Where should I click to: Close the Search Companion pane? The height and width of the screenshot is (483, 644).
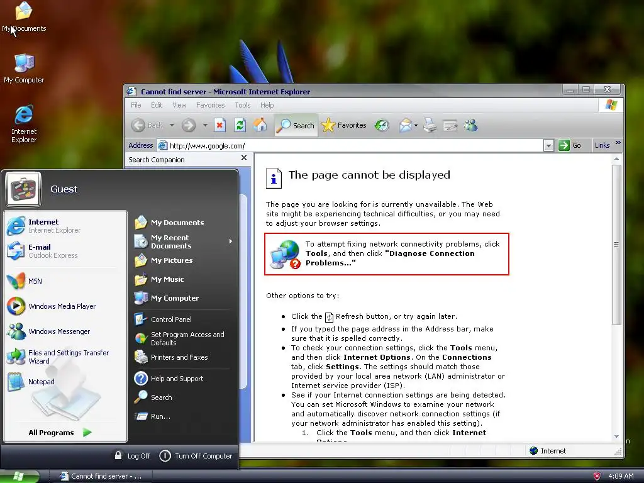click(244, 158)
